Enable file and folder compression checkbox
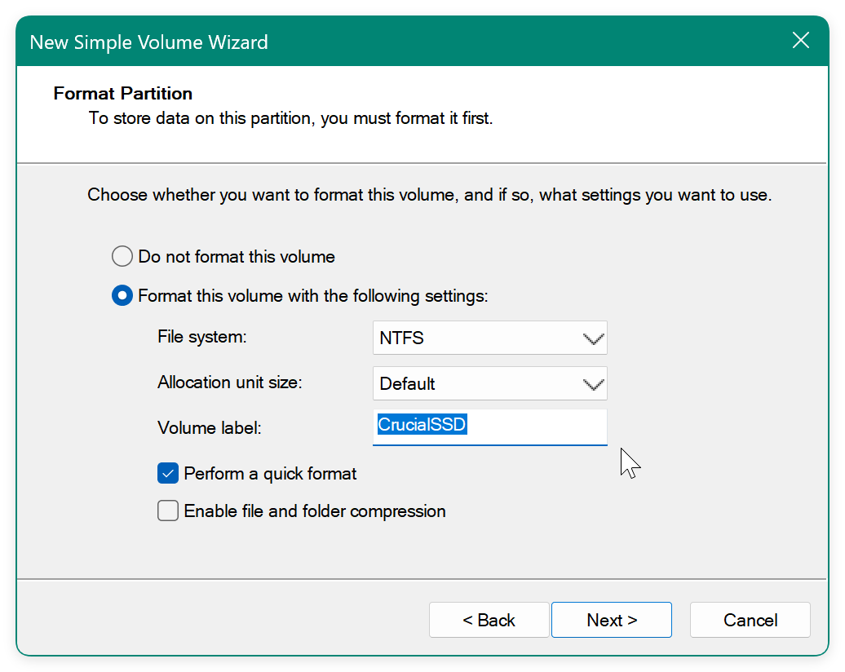Screen dimensions: 845x672 (x=168, y=511)
